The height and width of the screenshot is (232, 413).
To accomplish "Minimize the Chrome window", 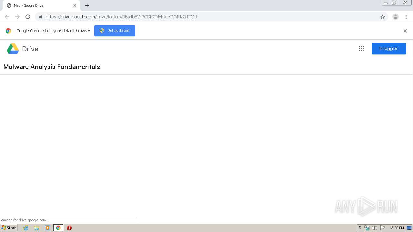I will (x=386, y=3).
